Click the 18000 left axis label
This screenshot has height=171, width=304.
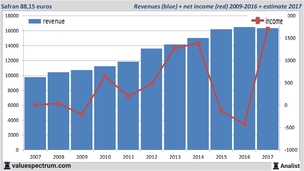tap(12, 16)
